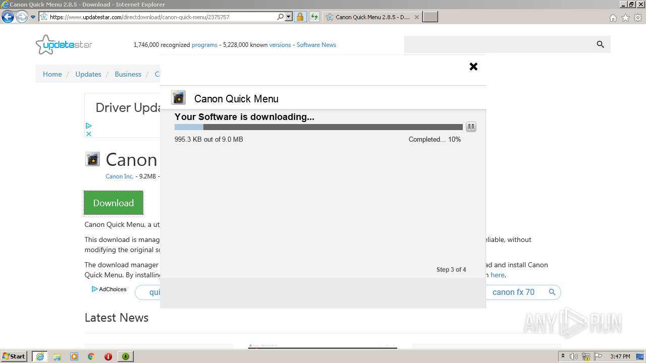Click the '995.3 KB out of 9.0 MB' text
The image size is (646, 363).
point(208,139)
